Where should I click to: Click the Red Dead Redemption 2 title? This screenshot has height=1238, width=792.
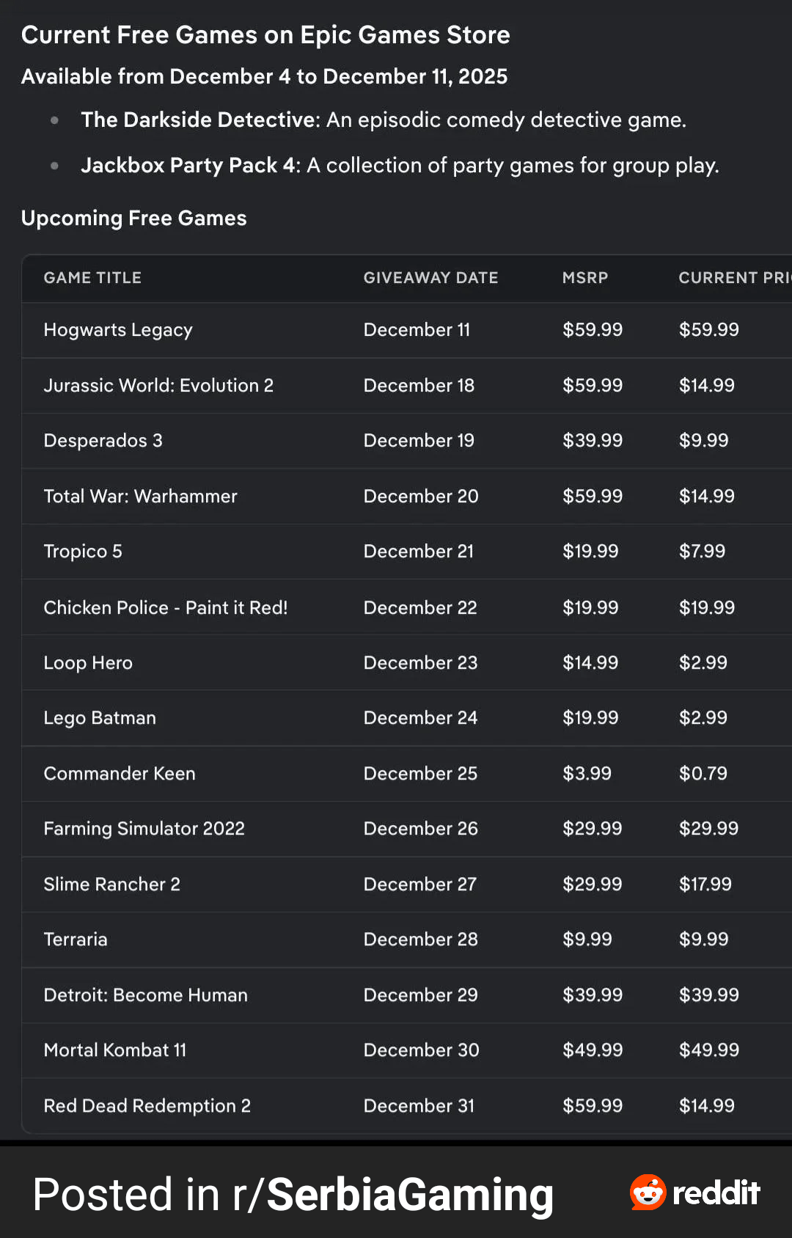[147, 1106]
